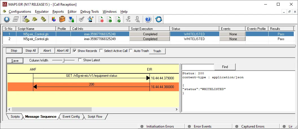Click the greyed document lines toolbar icon
This screenshot has height=129, width=298.
click(x=16, y=19)
